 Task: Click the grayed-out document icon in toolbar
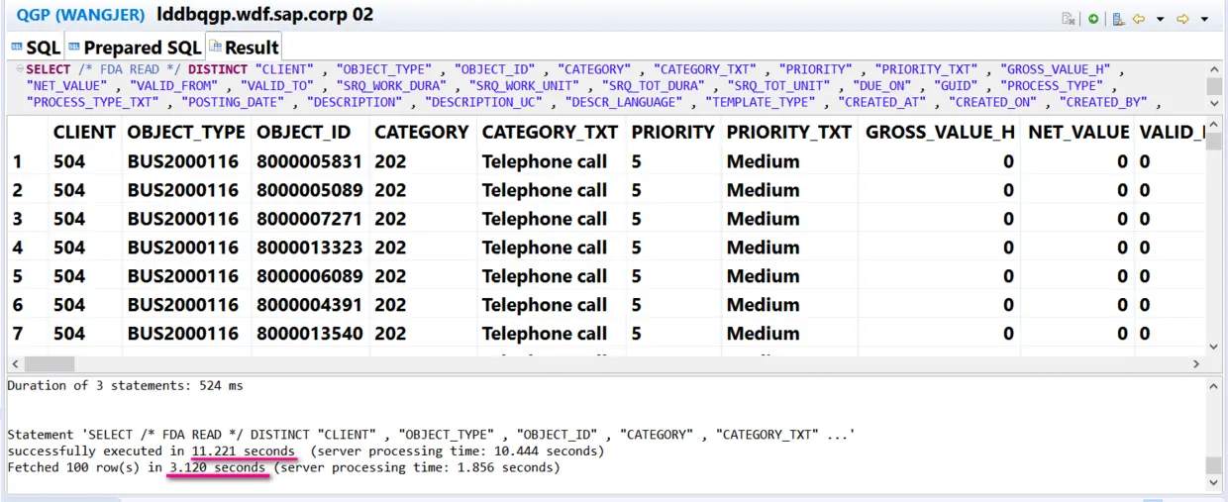pyautogui.click(x=1069, y=19)
